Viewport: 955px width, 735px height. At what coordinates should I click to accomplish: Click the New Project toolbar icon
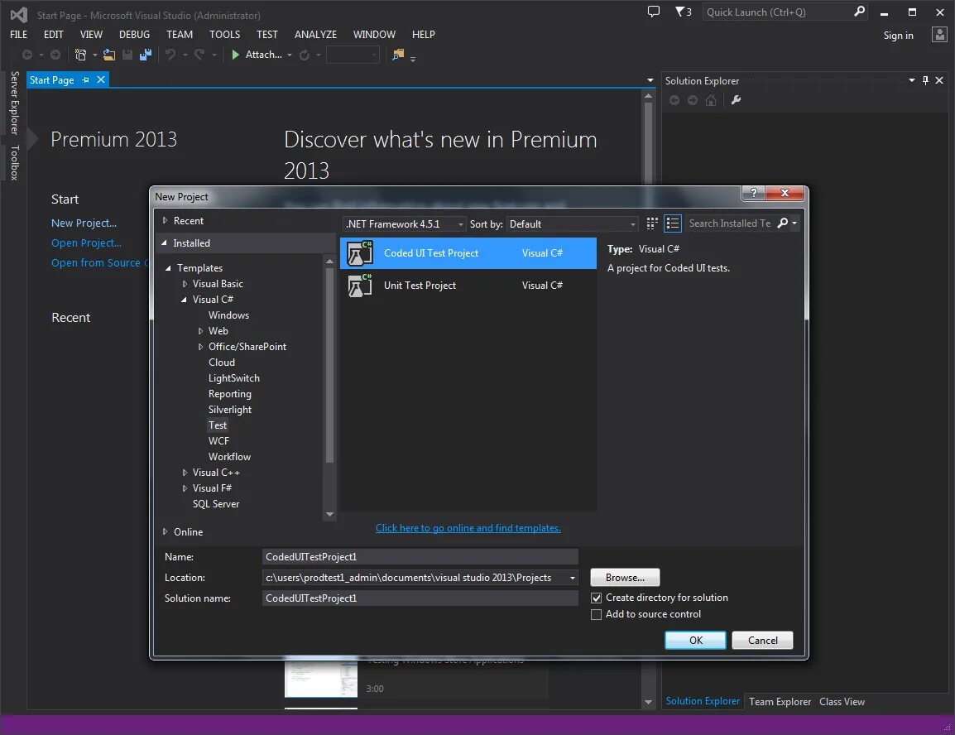pyautogui.click(x=80, y=55)
